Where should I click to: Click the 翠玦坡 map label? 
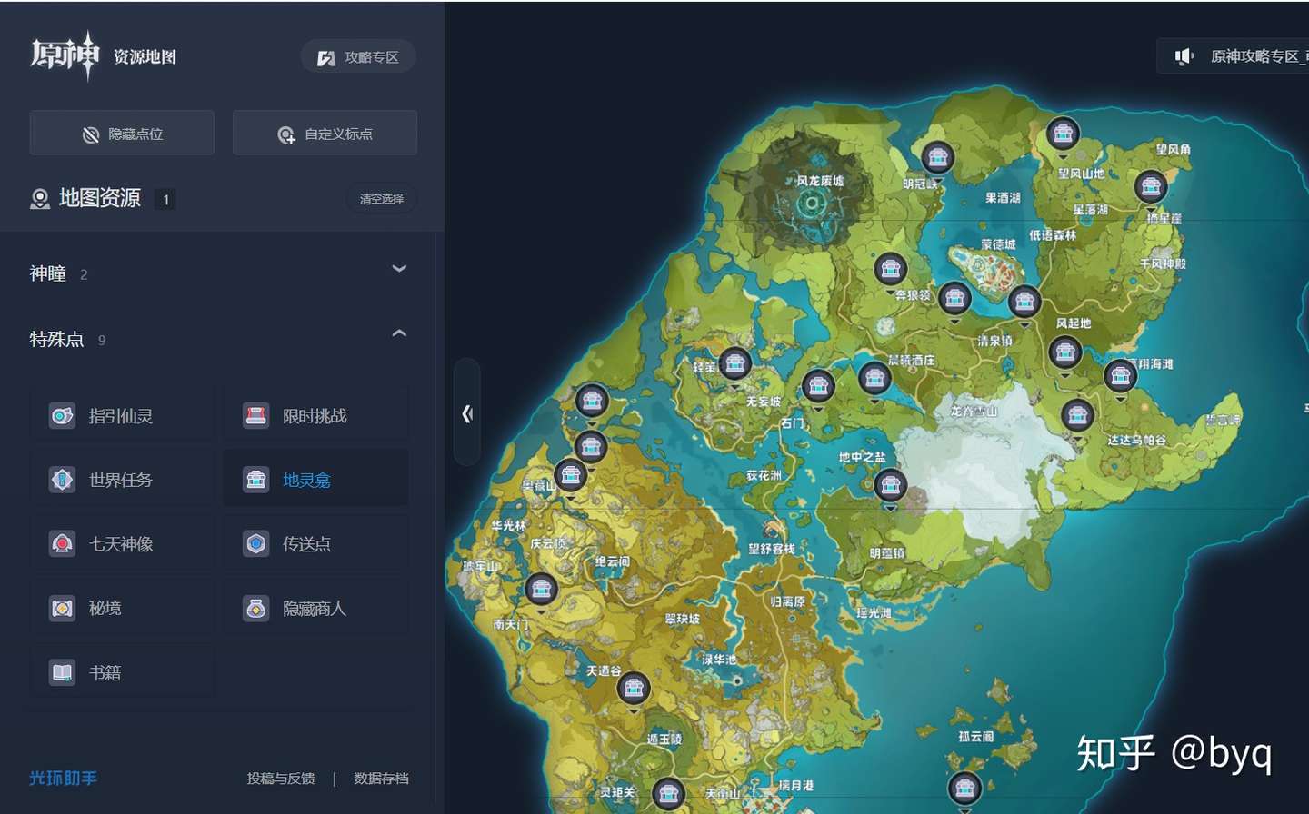(x=682, y=619)
